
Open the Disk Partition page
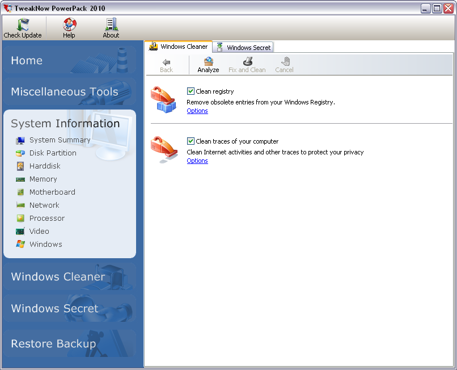[x=53, y=153]
